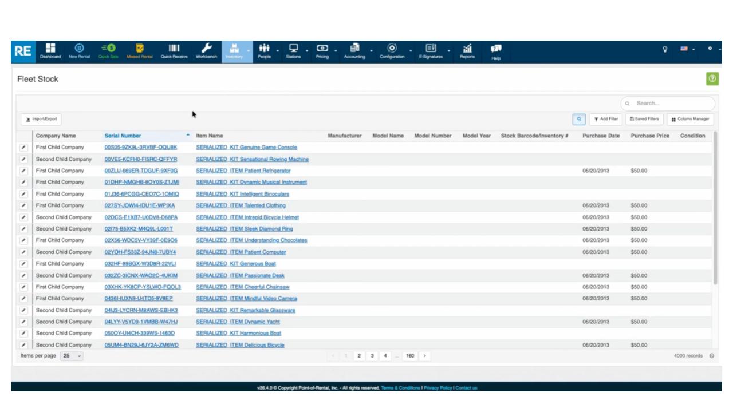Open the Column Manager
This screenshot has height=412, width=733.
click(x=689, y=119)
